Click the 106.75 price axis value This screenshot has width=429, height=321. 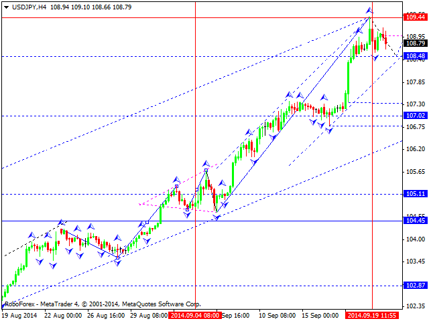click(x=416, y=126)
